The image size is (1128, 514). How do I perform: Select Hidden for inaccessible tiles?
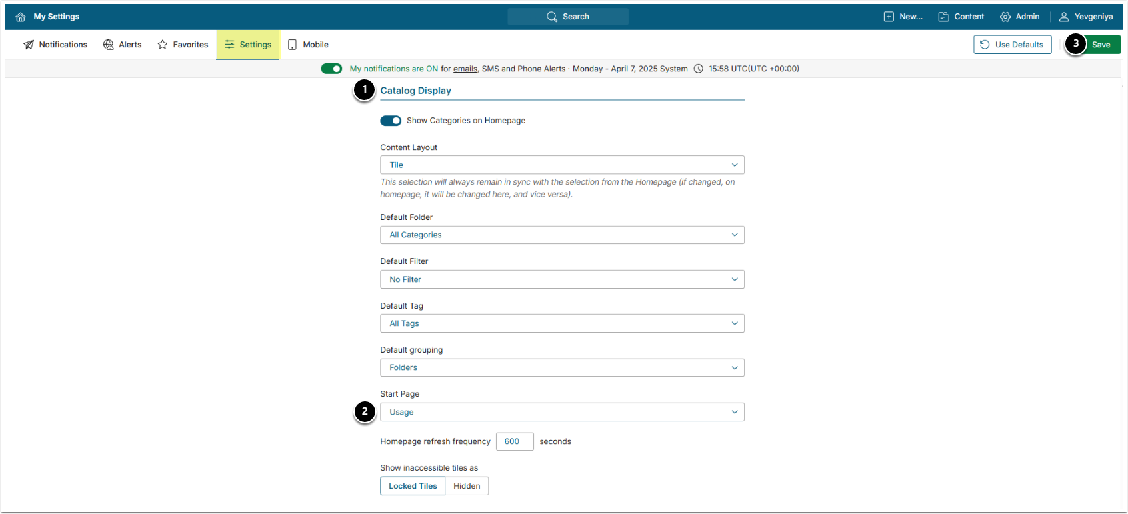(x=467, y=486)
